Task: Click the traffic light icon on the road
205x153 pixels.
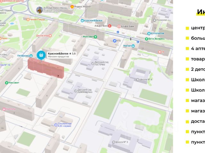Action: [130, 39]
